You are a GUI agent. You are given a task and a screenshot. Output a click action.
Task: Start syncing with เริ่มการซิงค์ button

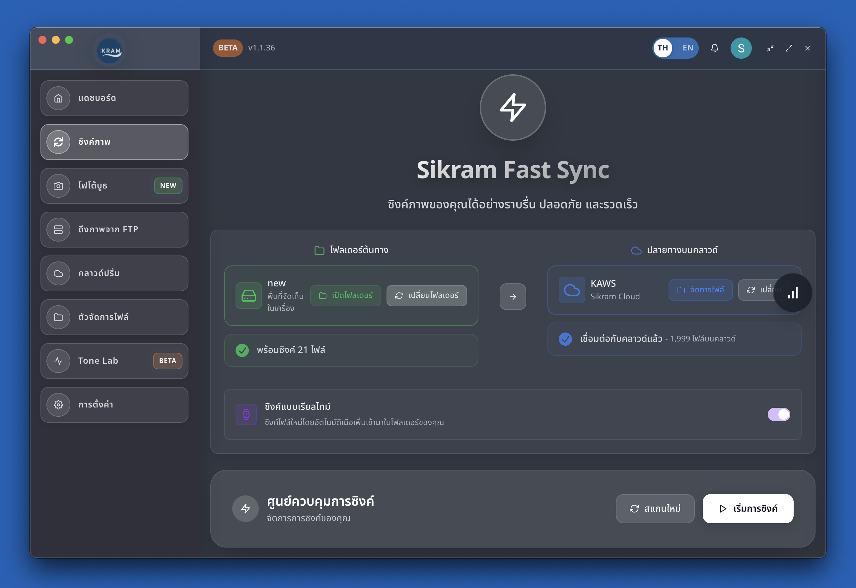pyautogui.click(x=748, y=508)
